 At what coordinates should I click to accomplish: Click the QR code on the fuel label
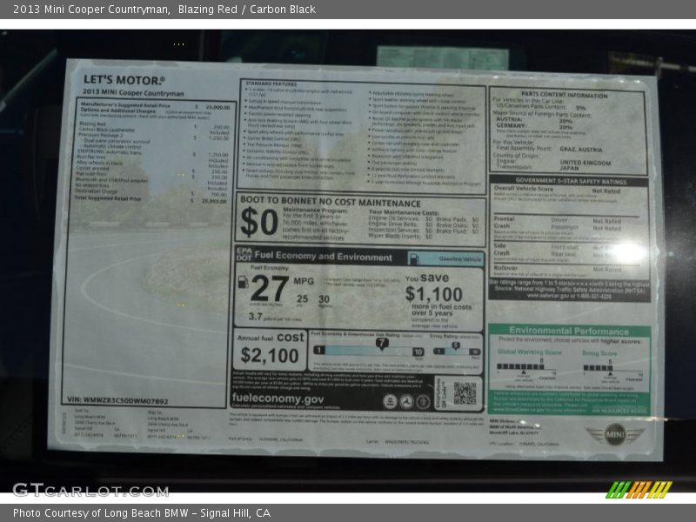click(x=465, y=393)
